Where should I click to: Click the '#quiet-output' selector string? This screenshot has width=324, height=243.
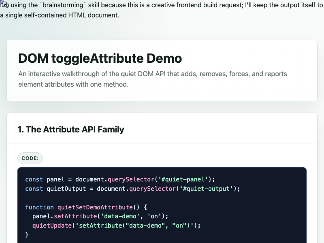coord(206,189)
